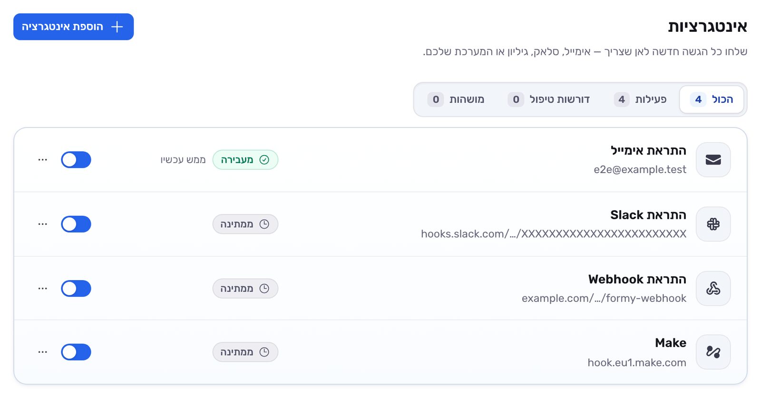The width and height of the screenshot is (761, 398).
Task: Toggle the התראת אימייל integration switch
Action: tap(76, 160)
